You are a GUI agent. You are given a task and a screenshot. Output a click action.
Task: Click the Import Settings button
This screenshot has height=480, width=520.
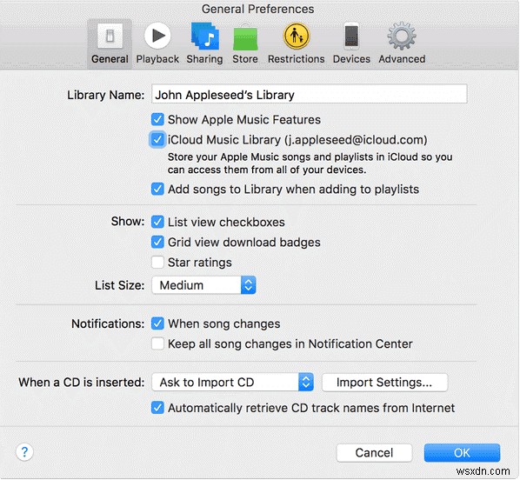[x=384, y=382]
